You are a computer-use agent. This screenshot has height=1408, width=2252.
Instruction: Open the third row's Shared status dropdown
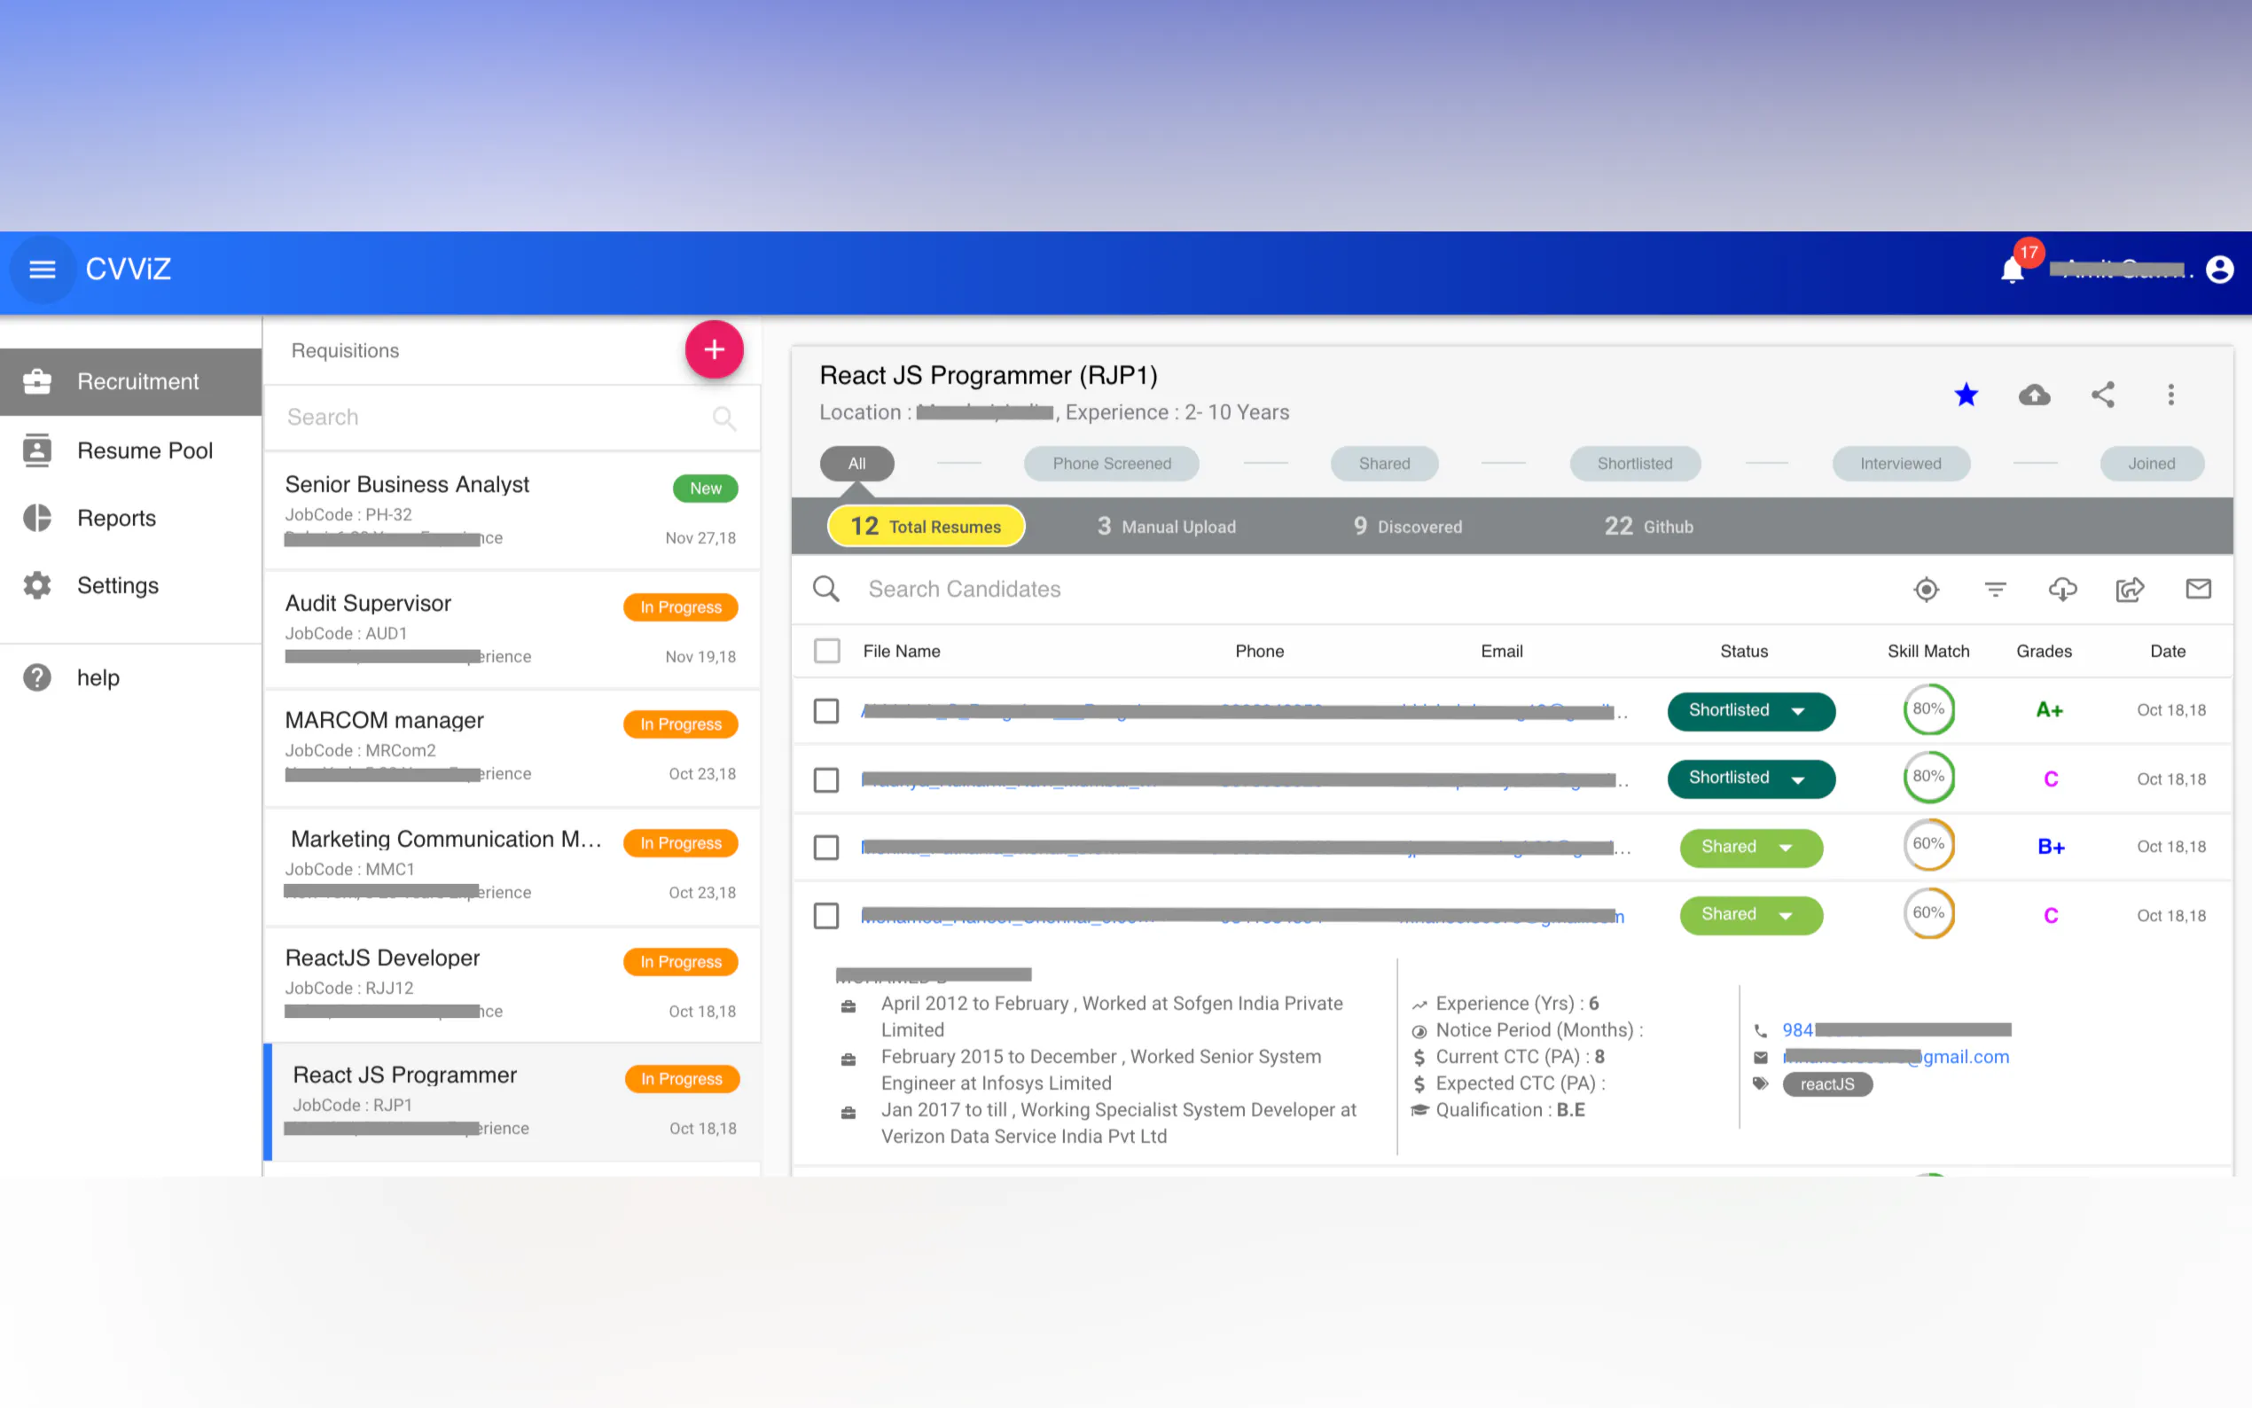(x=1750, y=848)
